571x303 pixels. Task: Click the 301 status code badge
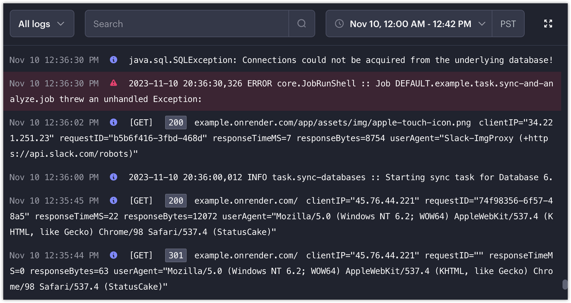(176, 256)
